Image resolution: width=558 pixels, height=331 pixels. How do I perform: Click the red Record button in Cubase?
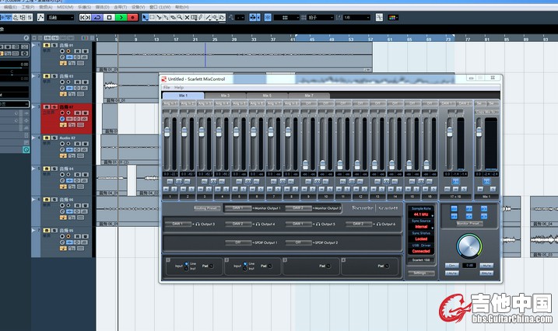coord(132,17)
